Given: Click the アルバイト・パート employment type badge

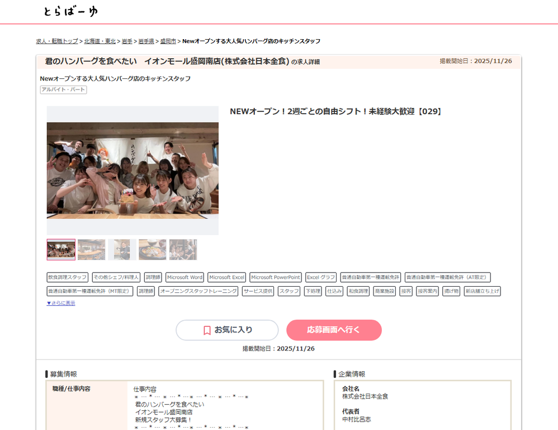Looking at the screenshot, I should click(x=63, y=90).
